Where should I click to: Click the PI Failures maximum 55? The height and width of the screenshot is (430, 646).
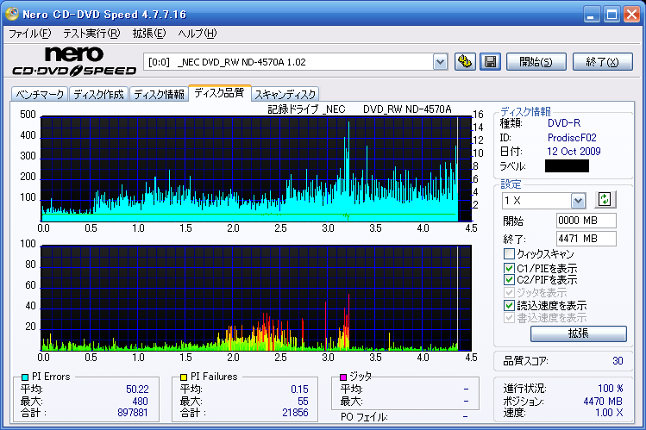(x=303, y=402)
